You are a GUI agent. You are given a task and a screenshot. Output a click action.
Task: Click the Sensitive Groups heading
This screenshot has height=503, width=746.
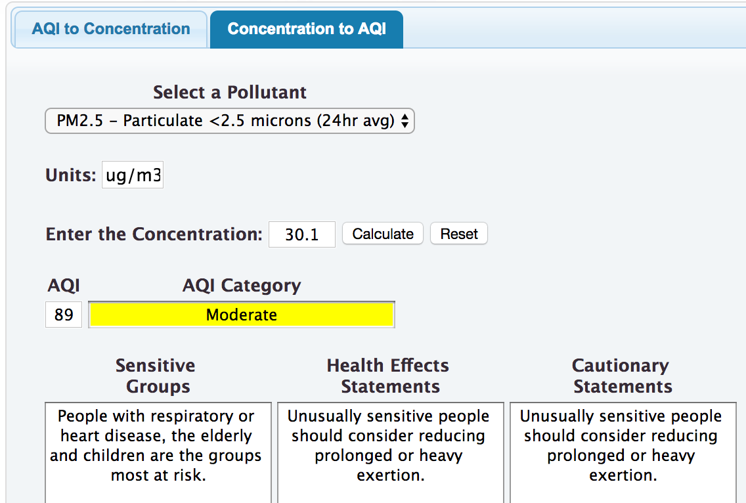click(x=155, y=376)
